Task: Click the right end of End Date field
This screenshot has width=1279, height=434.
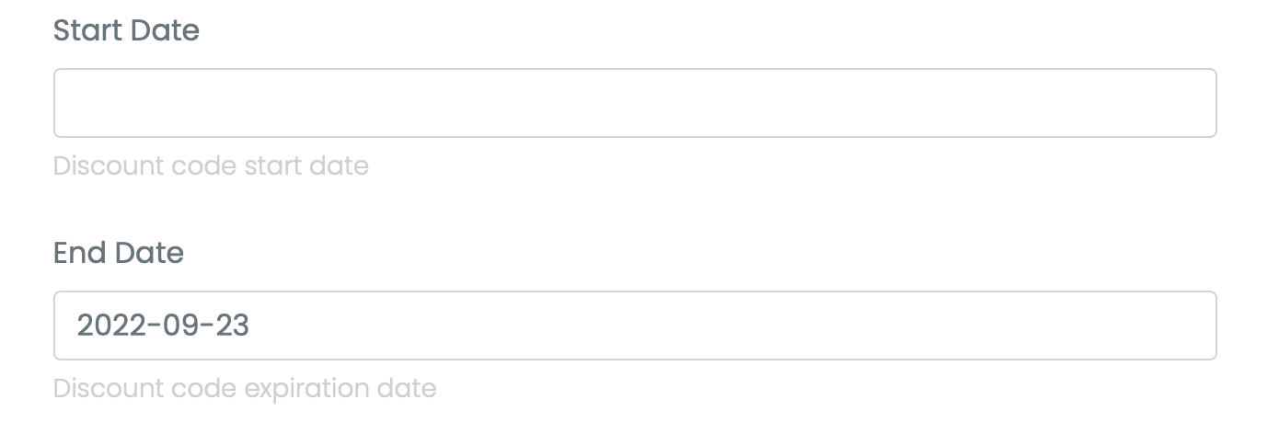Action: tap(1187, 325)
